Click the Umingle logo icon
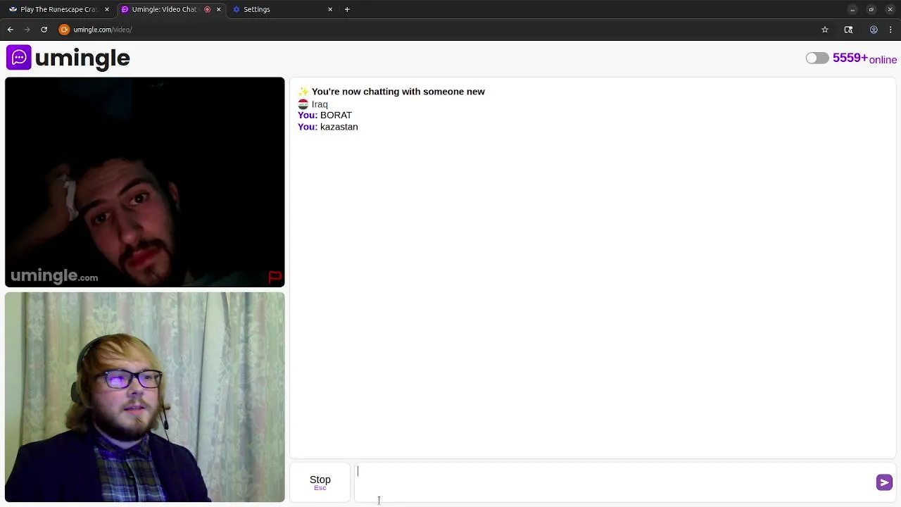The height and width of the screenshot is (507, 901). tap(19, 58)
